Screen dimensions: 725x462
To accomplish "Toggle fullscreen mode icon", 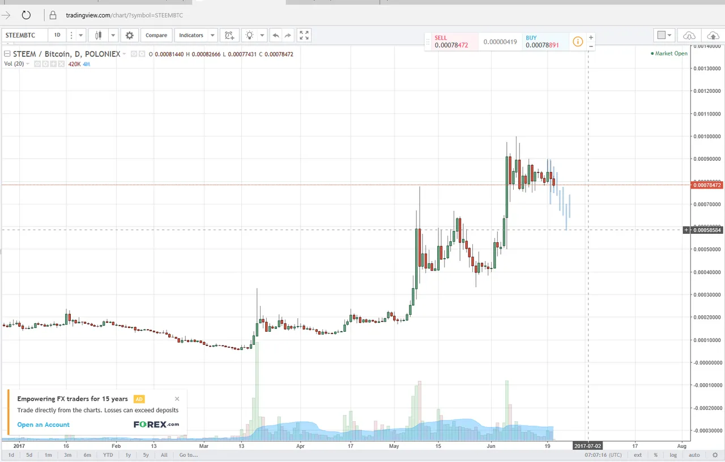I will coord(304,35).
